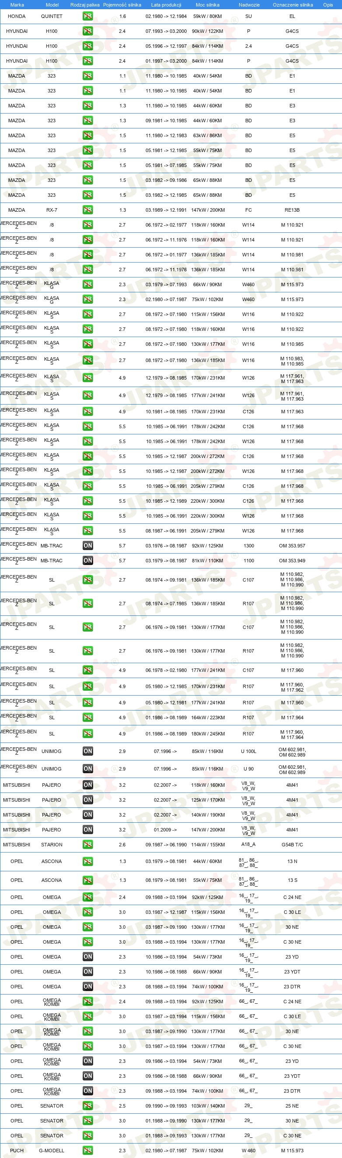342x1158 pixels.
Task: Click the diesel ON icon in MB-TRAC 81kW row
Action: [87, 561]
